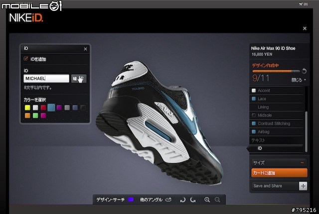Confirm the iD text entry button
The image size is (319, 214).
pyautogui.click(x=79, y=79)
